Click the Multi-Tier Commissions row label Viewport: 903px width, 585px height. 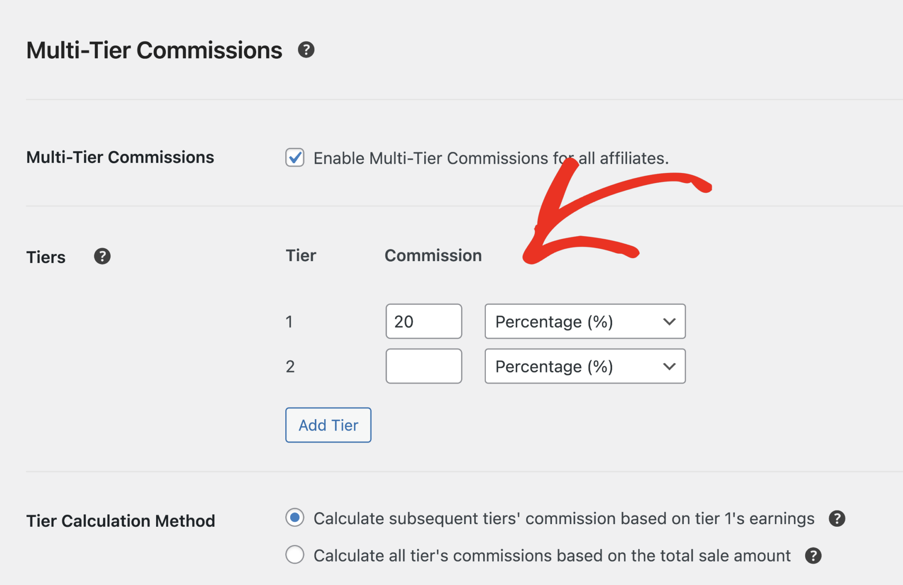[x=120, y=157]
